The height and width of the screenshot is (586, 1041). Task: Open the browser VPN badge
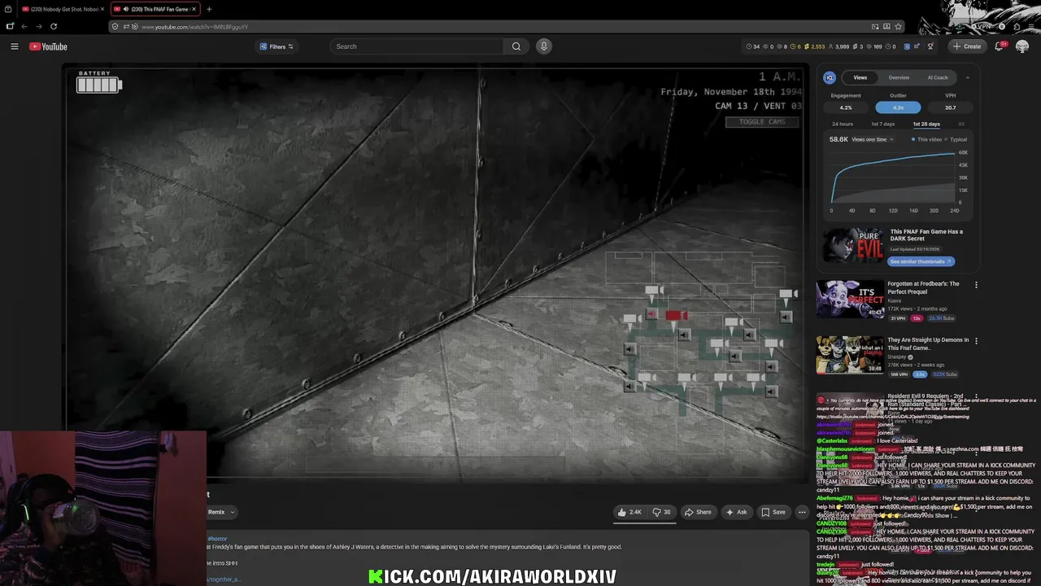(x=982, y=26)
